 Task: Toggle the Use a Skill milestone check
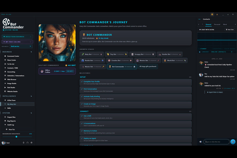pyautogui.click(x=82, y=116)
